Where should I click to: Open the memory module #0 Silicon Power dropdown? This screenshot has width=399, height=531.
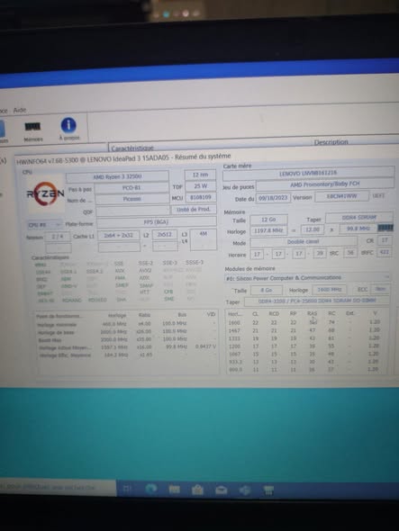[x=307, y=278]
